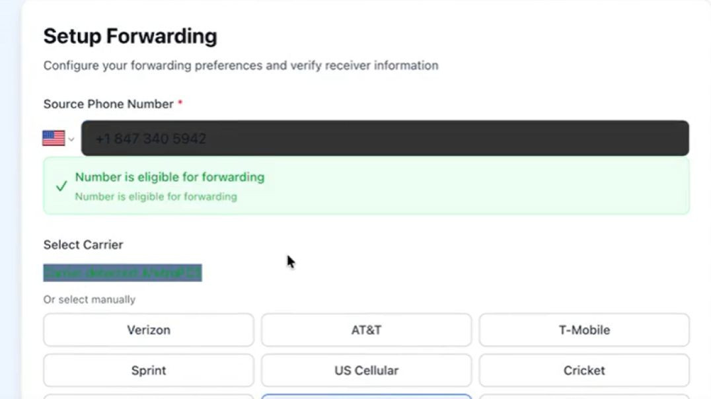The width and height of the screenshot is (711, 399).
Task: Click the Select Carrier label
Action: coord(83,244)
